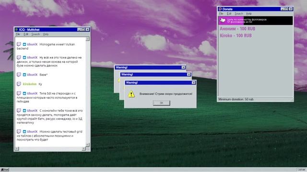Minimize the Donate window
The width and height of the screenshot is (307, 172).
[x=283, y=9]
